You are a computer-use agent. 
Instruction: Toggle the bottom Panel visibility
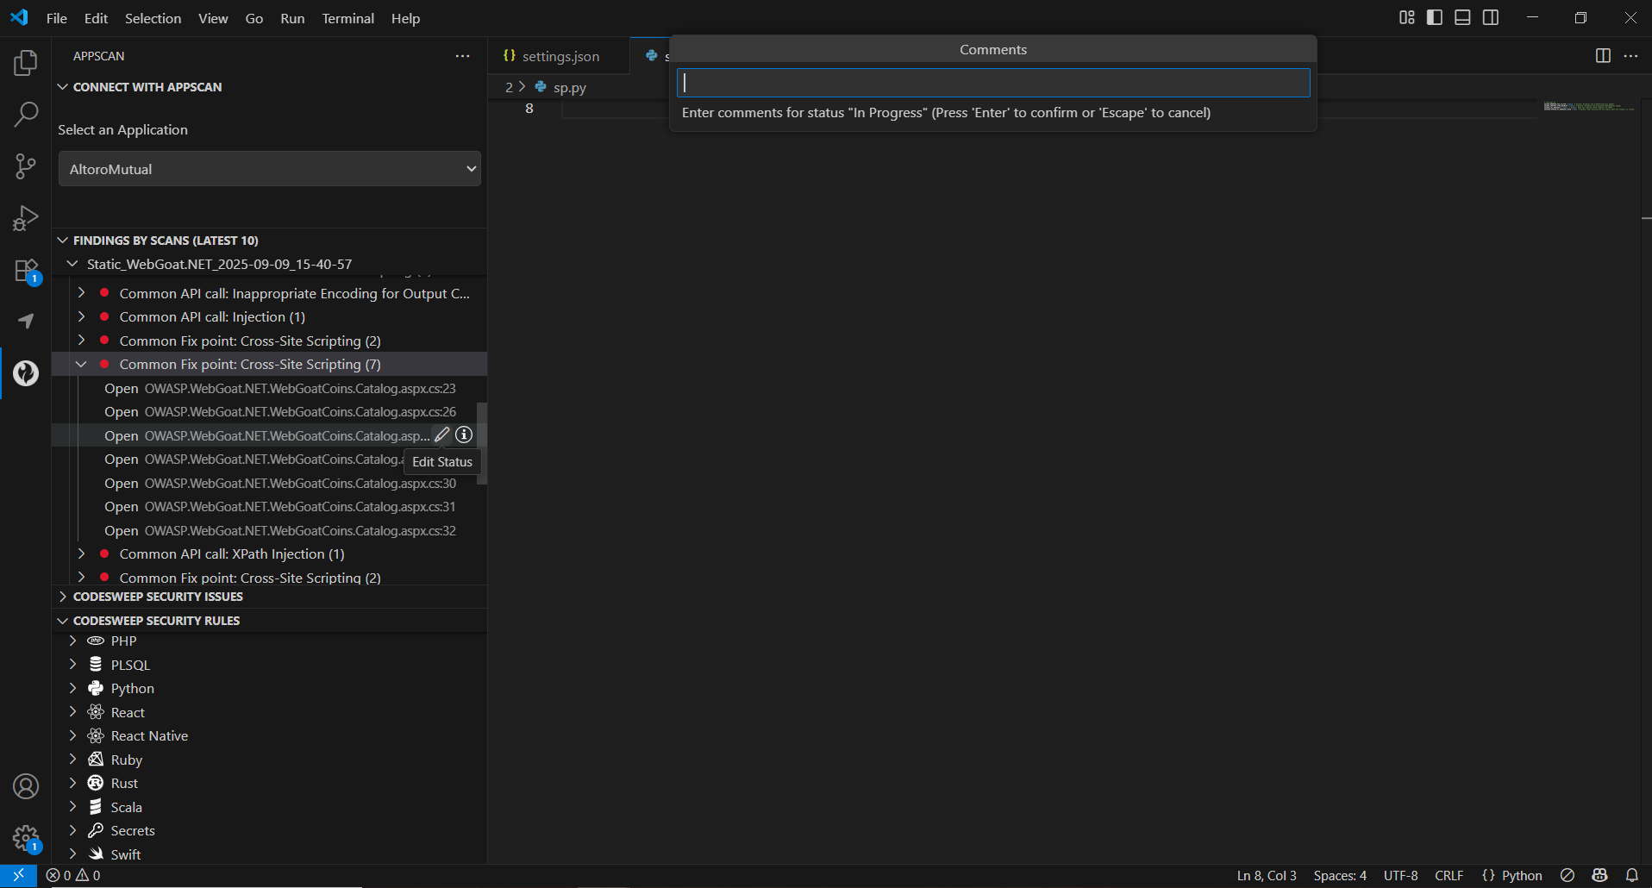point(1462,17)
